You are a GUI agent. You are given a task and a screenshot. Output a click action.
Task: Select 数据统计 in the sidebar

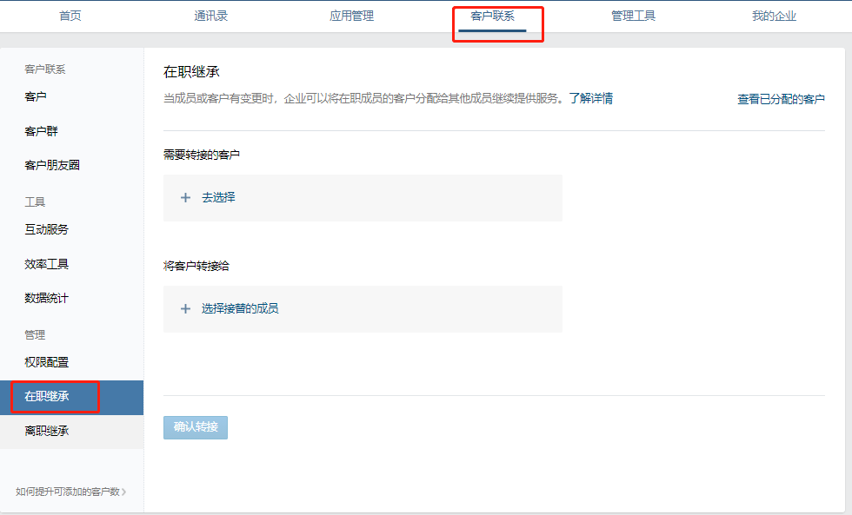(47, 298)
